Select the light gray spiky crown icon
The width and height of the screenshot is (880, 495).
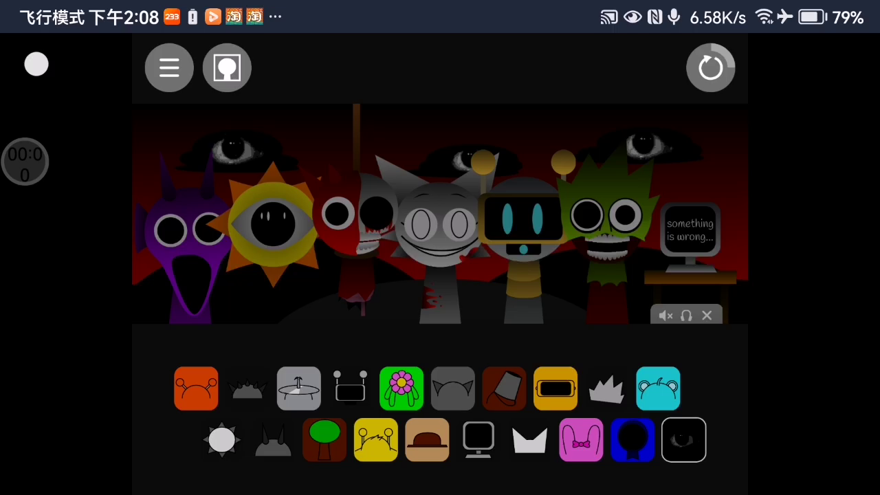(x=607, y=388)
